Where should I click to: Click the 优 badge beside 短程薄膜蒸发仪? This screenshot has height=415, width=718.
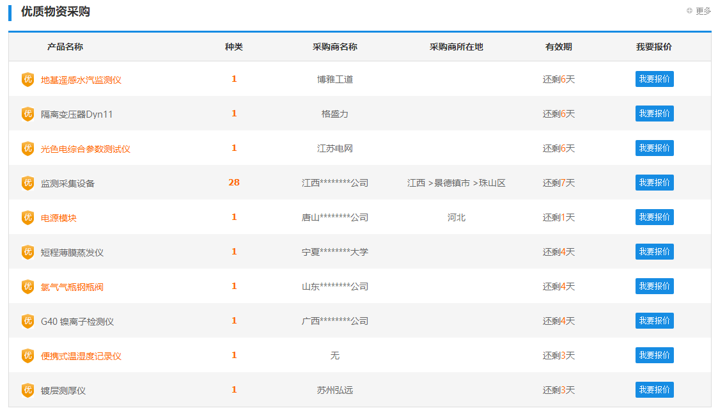[x=27, y=252]
